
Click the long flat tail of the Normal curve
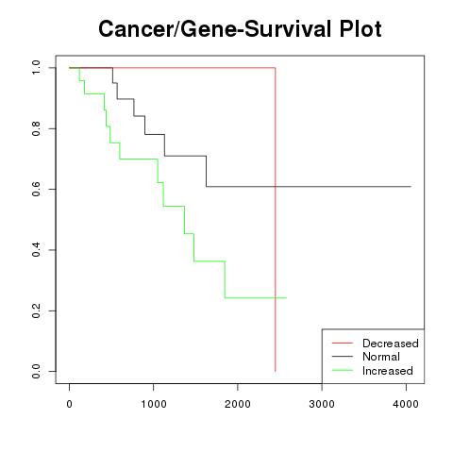pos(309,187)
